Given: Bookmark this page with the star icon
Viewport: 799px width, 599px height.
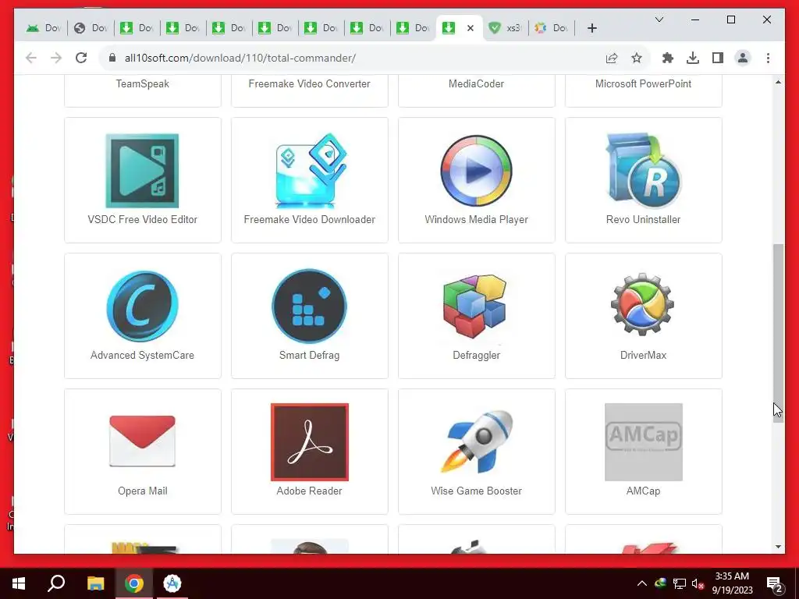Looking at the screenshot, I should [x=637, y=58].
